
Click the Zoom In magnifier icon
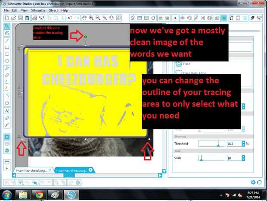click(91, 18)
